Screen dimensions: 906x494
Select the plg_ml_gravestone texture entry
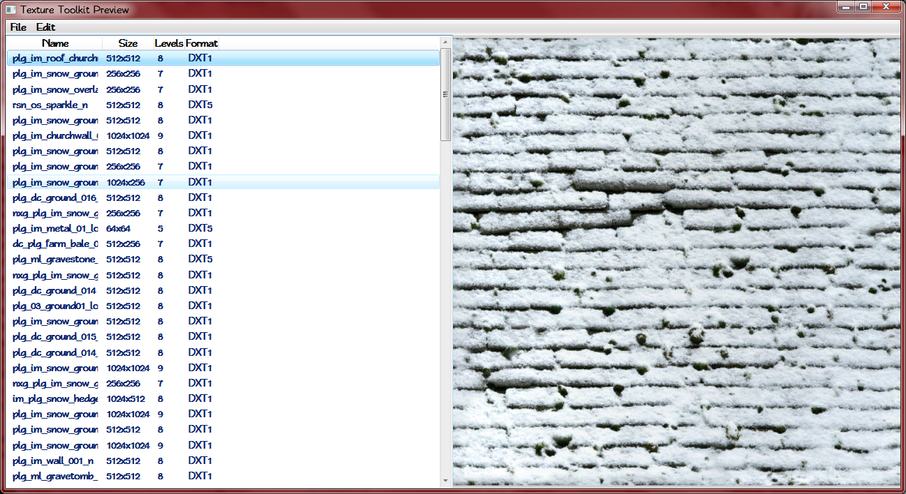click(55, 260)
